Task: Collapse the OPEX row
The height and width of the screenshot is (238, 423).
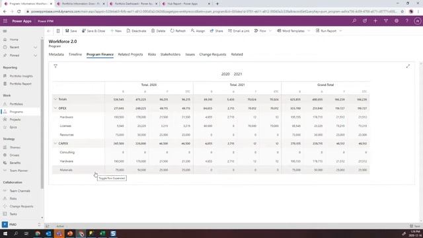Action: pos(56,108)
